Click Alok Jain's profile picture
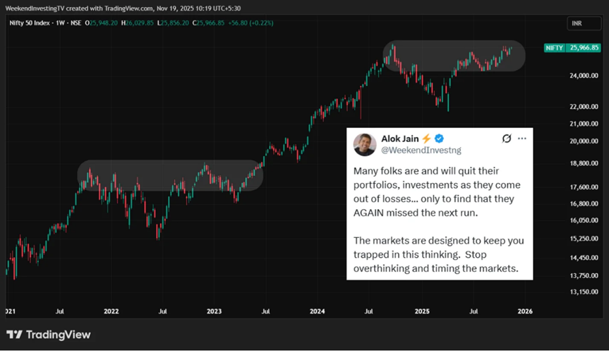The width and height of the screenshot is (609, 351). [x=364, y=144]
